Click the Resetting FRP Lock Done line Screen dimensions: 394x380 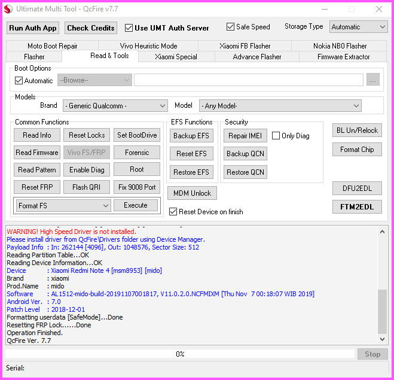(49, 325)
